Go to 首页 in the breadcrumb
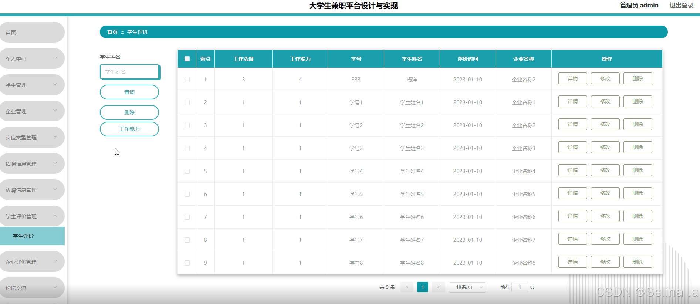700x304 pixels. [x=112, y=32]
